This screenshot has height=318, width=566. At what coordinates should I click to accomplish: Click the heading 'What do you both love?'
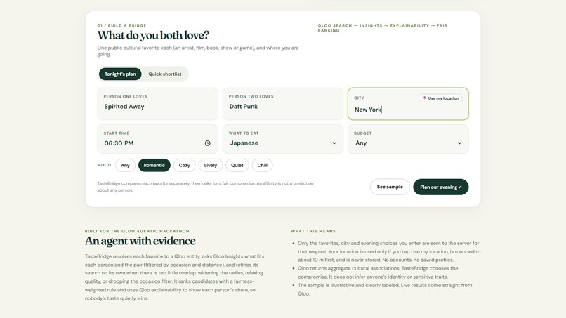[x=153, y=35]
